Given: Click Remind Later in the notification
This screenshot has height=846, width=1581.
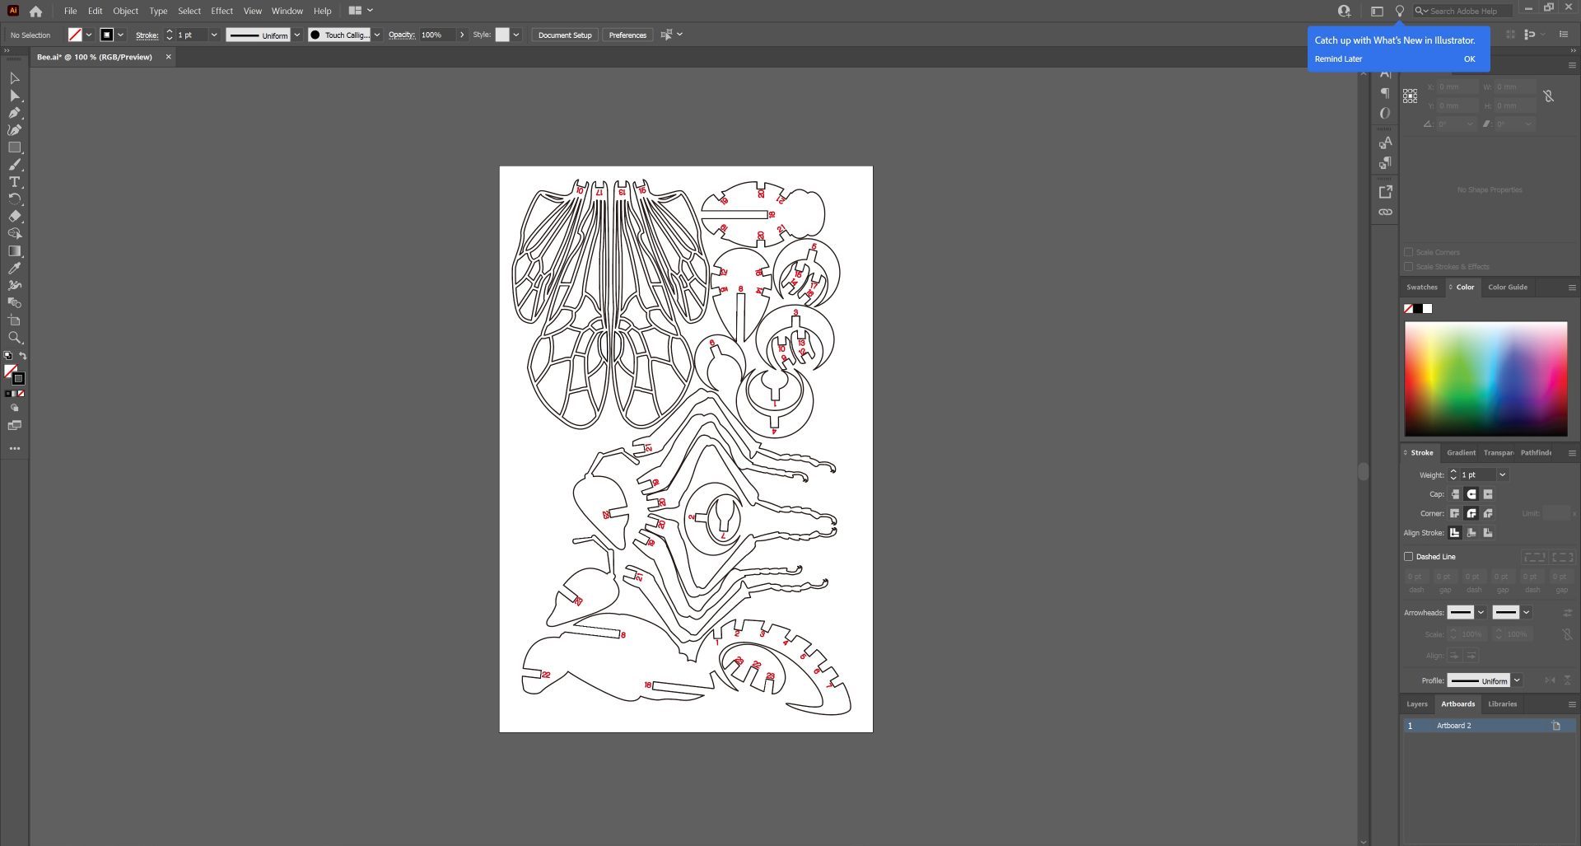Looking at the screenshot, I should pos(1338,59).
